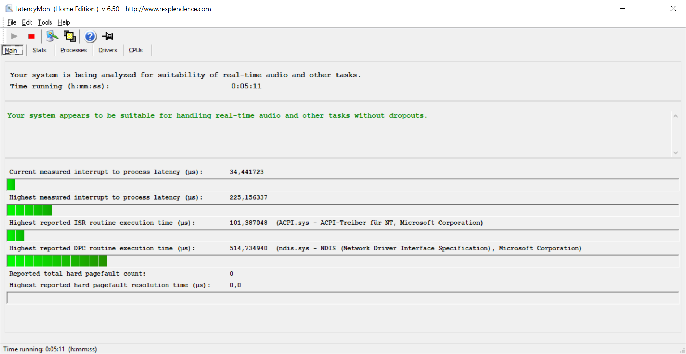This screenshot has width=686, height=354.
Task: Click the time running value 0:05:11 in the main panel
Action: coord(246,86)
